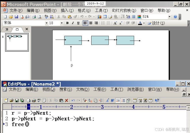Click Decrease Font Size icon
Screen dimensions: 190x133
click(121, 23)
